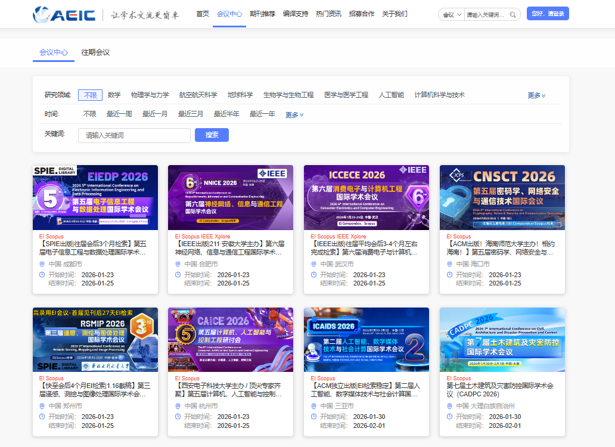This screenshot has height=447, width=615.
Task: Switch to the 往期会议 tab
Action: tap(95, 52)
